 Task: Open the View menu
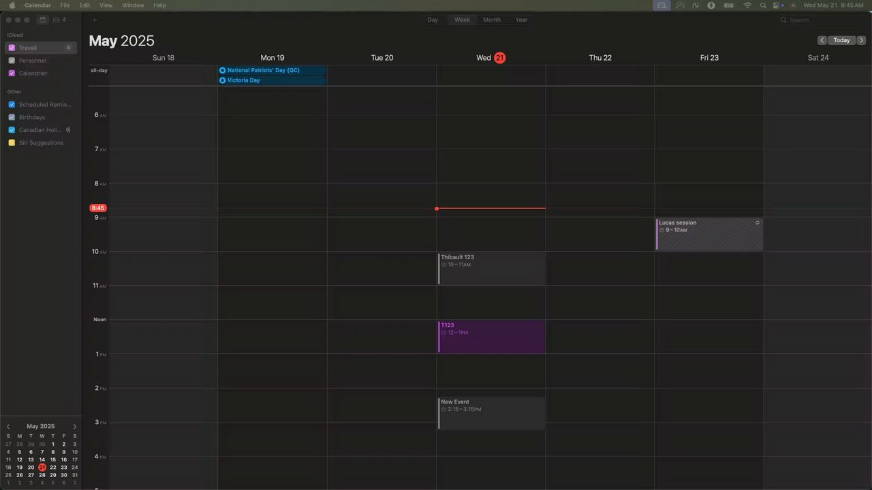click(x=106, y=5)
